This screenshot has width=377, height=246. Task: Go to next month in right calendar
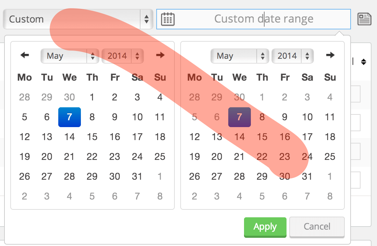coord(330,55)
